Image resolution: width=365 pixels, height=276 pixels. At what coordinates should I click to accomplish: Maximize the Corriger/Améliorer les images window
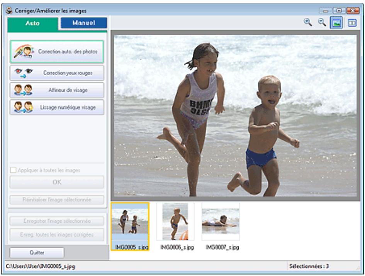tap(339, 11)
